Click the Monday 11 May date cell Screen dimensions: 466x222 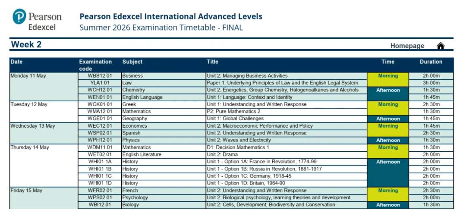[x=28, y=75]
